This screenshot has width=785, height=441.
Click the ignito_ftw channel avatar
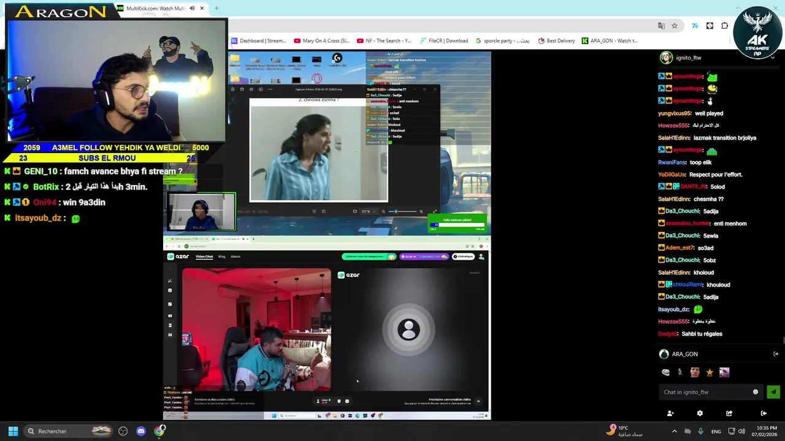click(x=666, y=58)
